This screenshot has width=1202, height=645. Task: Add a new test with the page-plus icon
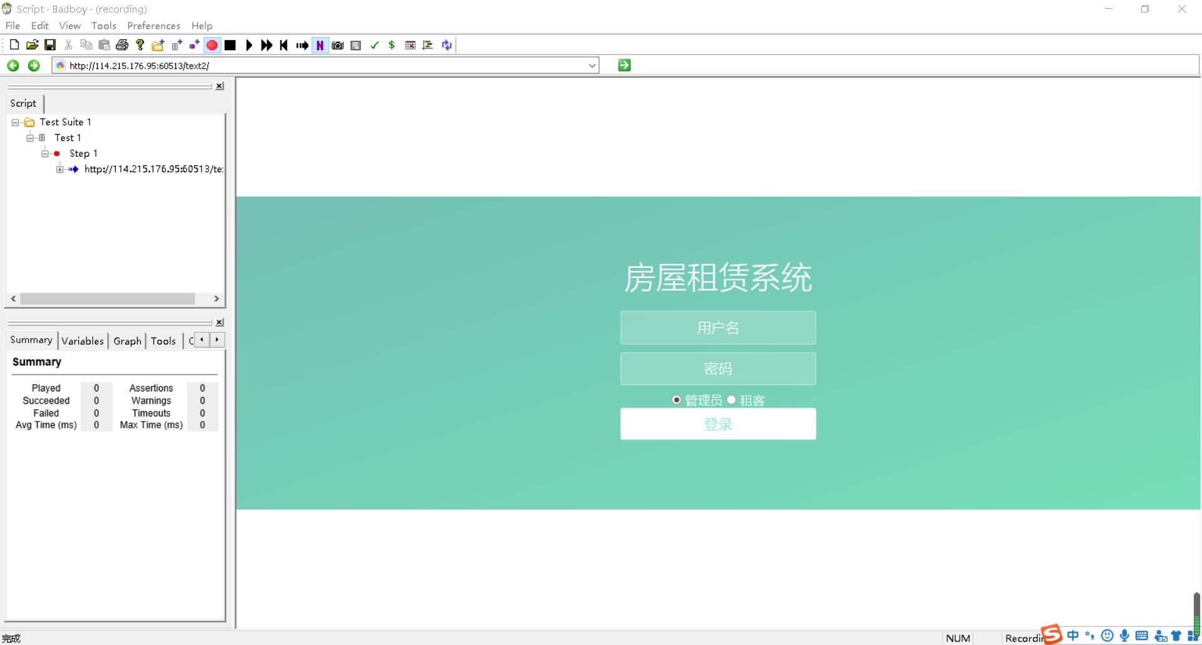[x=177, y=45]
